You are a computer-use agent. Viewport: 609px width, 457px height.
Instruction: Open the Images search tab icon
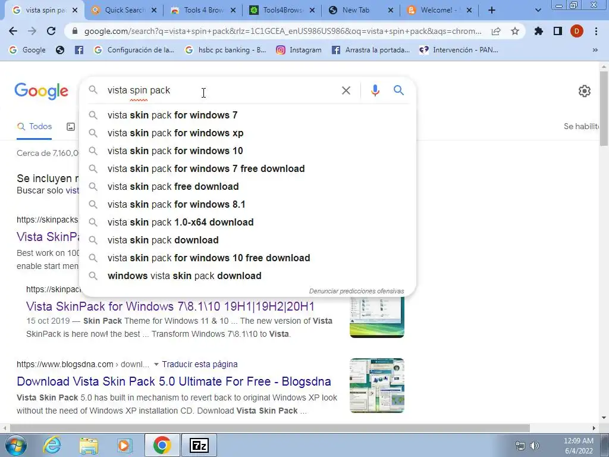click(x=71, y=127)
